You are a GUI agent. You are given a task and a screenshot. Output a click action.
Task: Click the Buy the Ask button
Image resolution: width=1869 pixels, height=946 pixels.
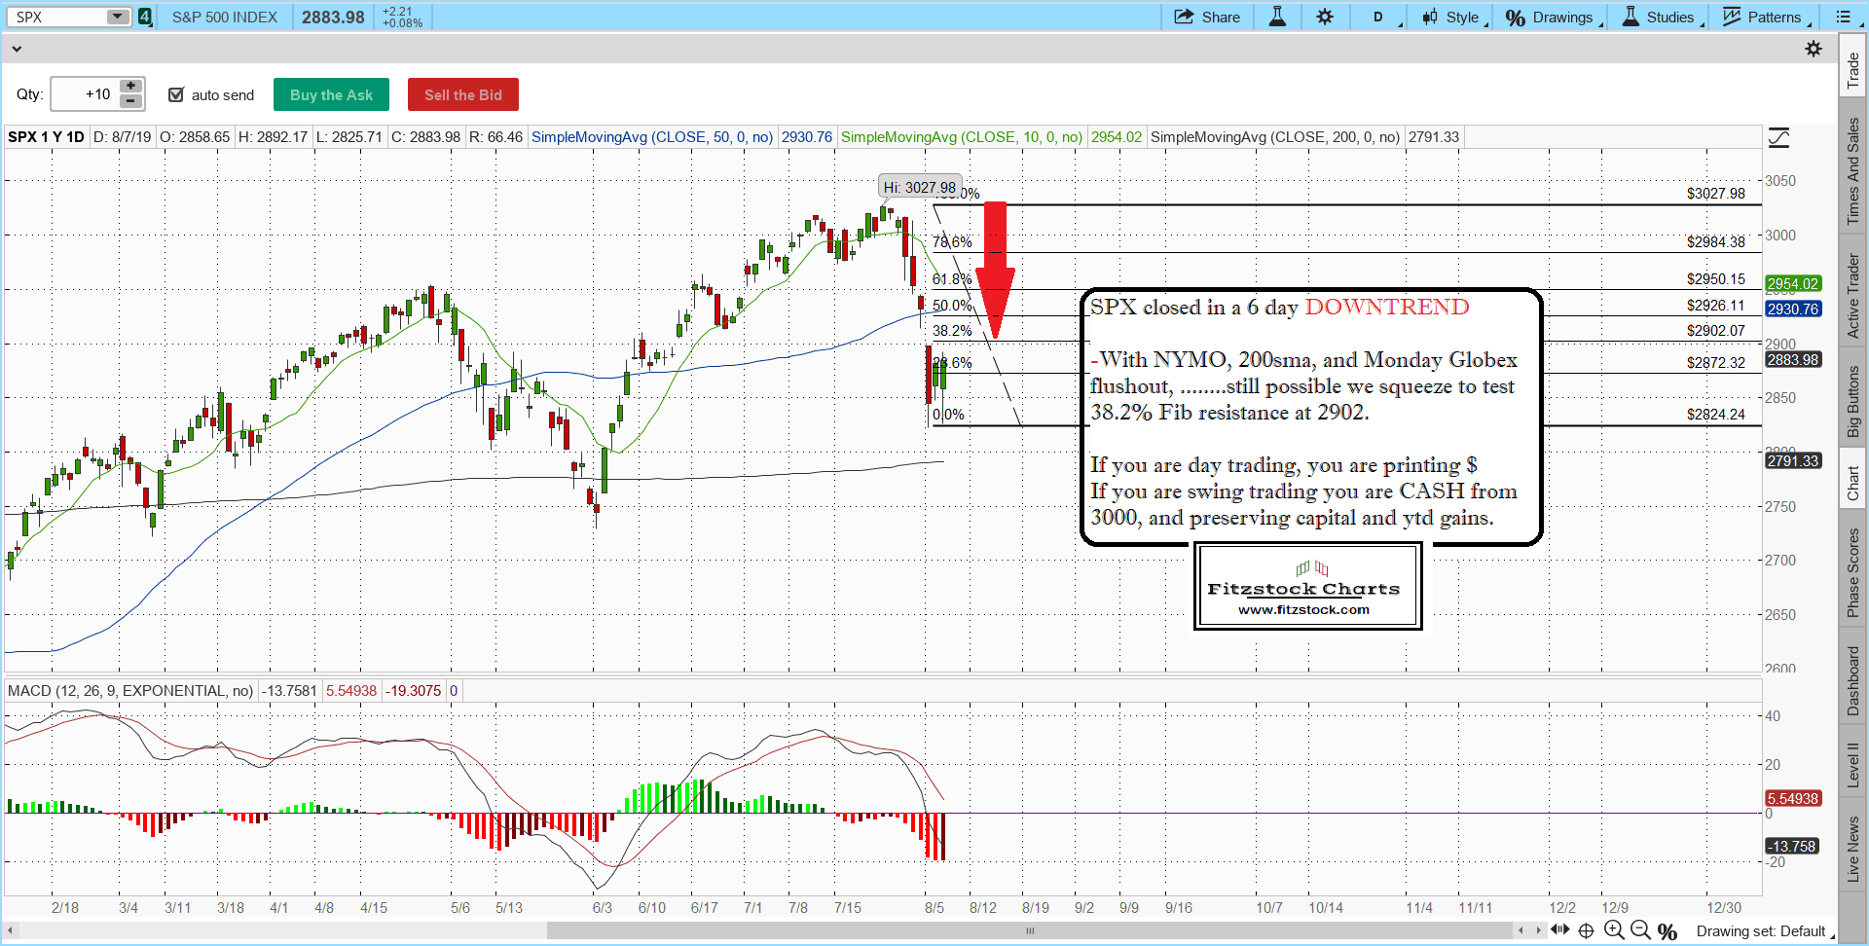point(331,94)
